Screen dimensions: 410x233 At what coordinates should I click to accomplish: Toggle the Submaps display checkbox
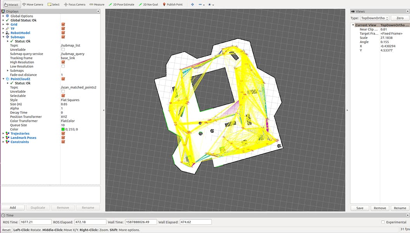coord(63,37)
